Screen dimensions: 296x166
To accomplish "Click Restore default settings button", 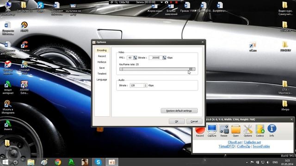I will [x=179, y=111].
